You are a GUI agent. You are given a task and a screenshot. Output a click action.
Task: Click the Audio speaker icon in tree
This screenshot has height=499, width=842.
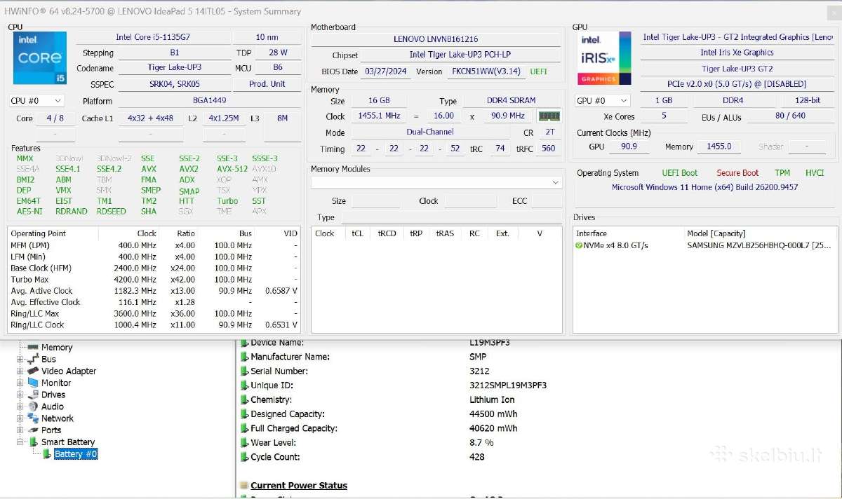pyautogui.click(x=33, y=406)
